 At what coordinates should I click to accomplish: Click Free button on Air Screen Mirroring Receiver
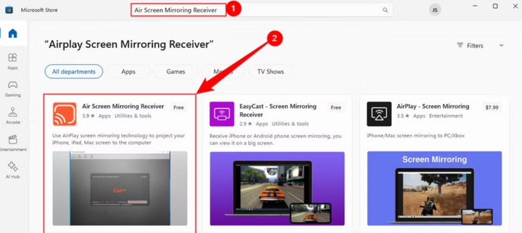[x=178, y=108]
